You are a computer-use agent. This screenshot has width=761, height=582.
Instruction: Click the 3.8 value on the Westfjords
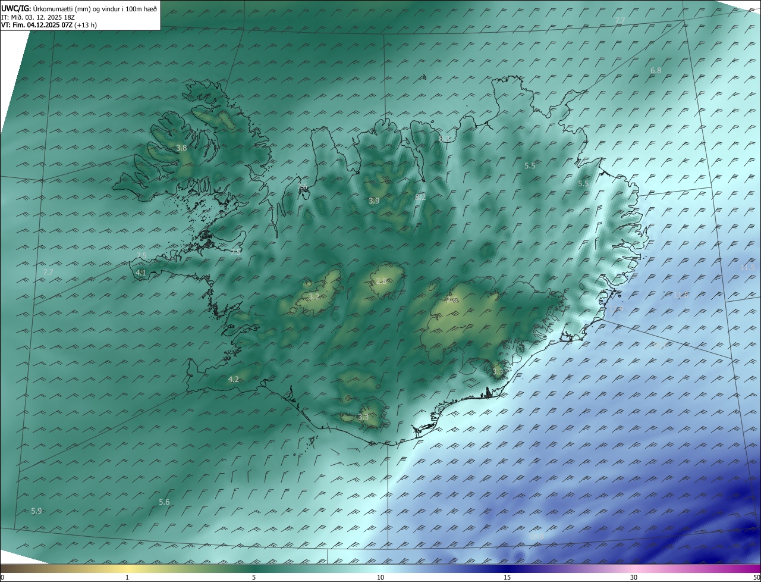pyautogui.click(x=182, y=148)
